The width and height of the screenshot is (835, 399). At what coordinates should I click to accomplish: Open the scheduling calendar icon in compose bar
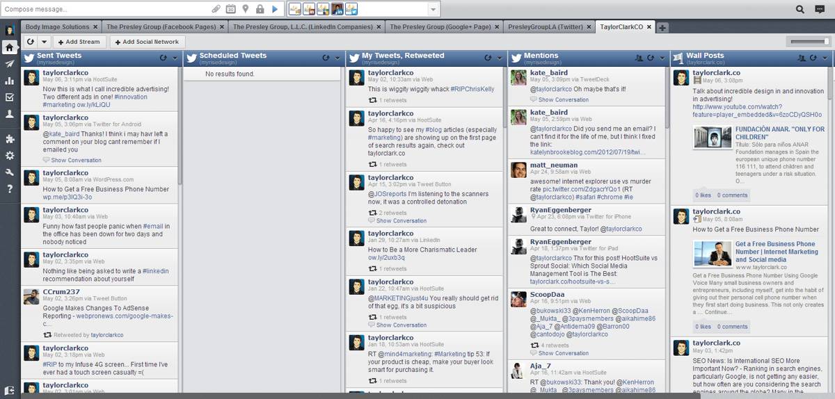pos(231,9)
